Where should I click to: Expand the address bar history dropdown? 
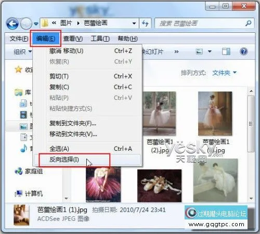(x=134, y=23)
